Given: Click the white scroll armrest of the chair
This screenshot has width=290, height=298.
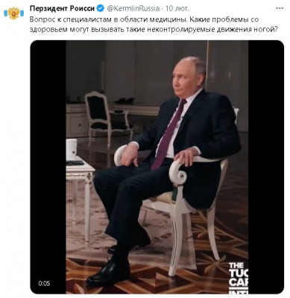Looking at the screenshot, I should [177, 171].
